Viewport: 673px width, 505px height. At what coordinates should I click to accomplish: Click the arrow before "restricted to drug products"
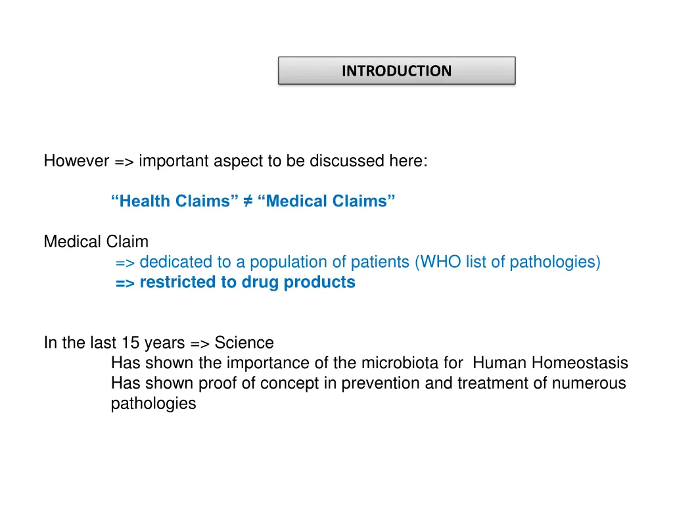[x=125, y=283]
